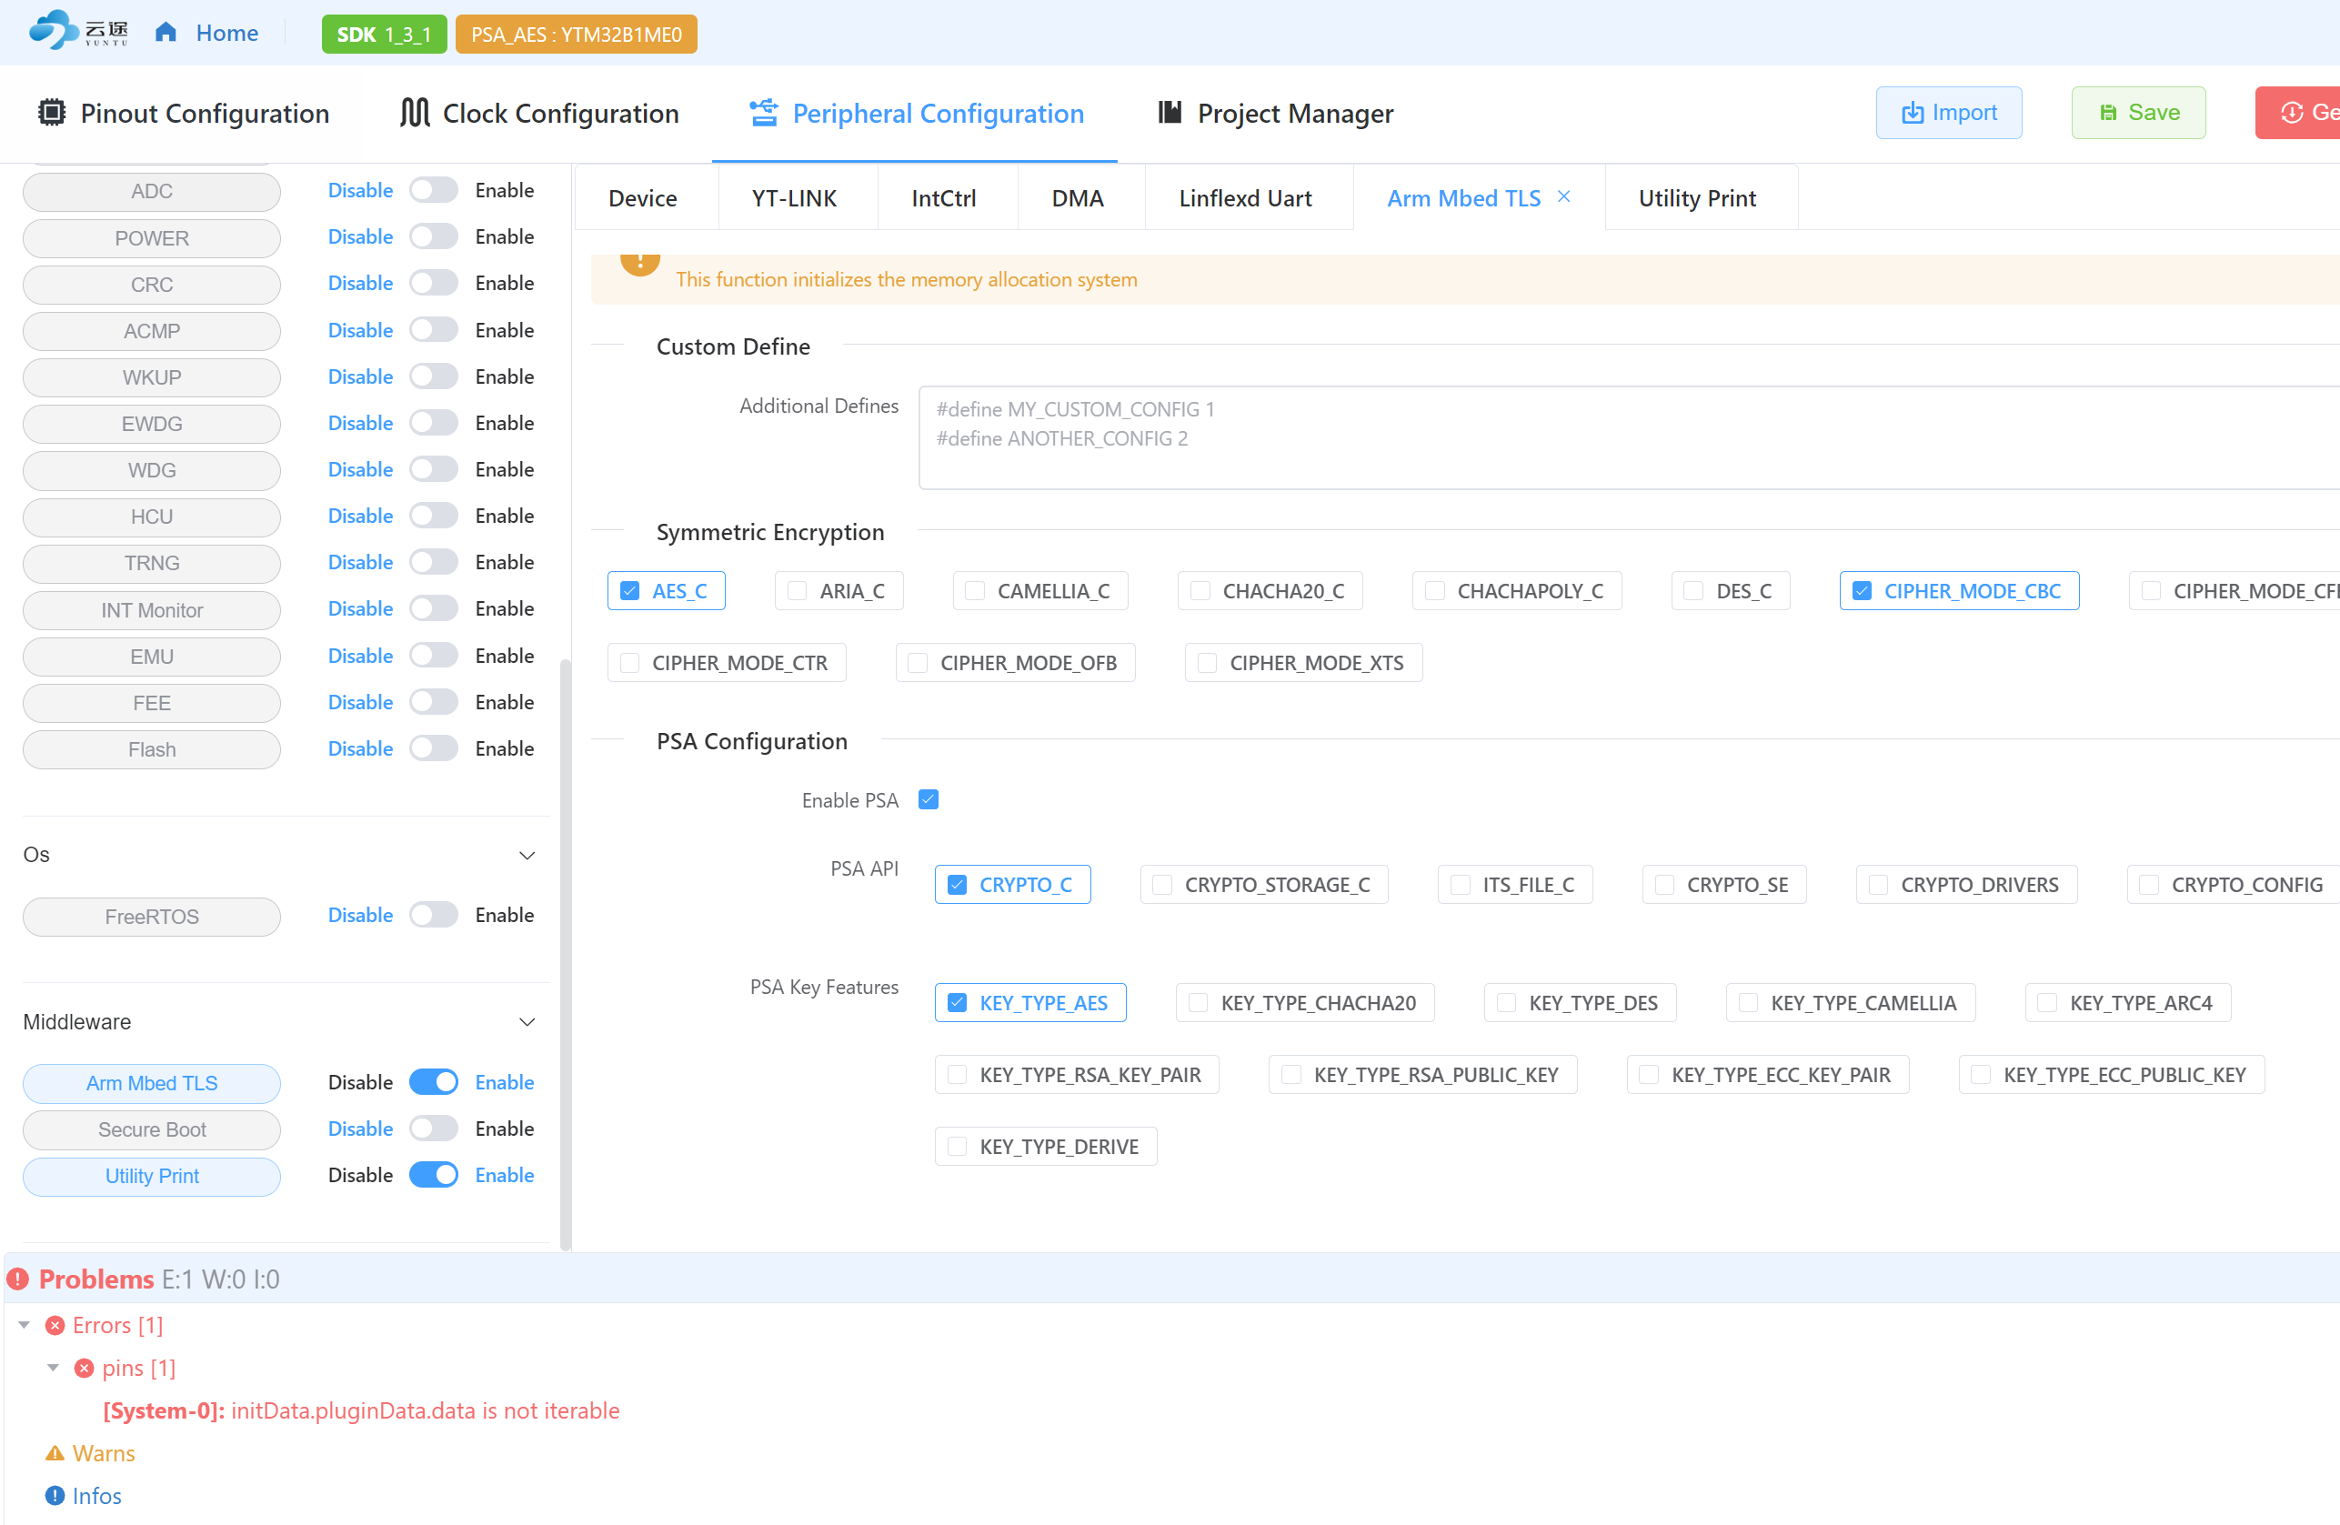Click the Import button
The width and height of the screenshot is (2340, 1525).
[x=1949, y=113]
